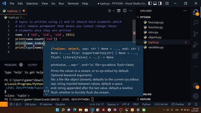Open the Selection menu
The width and height of the screenshot is (201, 113).
pyautogui.click(x=32, y=3)
